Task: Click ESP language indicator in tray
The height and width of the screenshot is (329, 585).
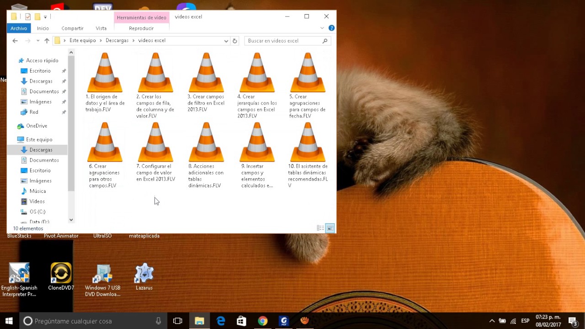Action: click(x=525, y=321)
